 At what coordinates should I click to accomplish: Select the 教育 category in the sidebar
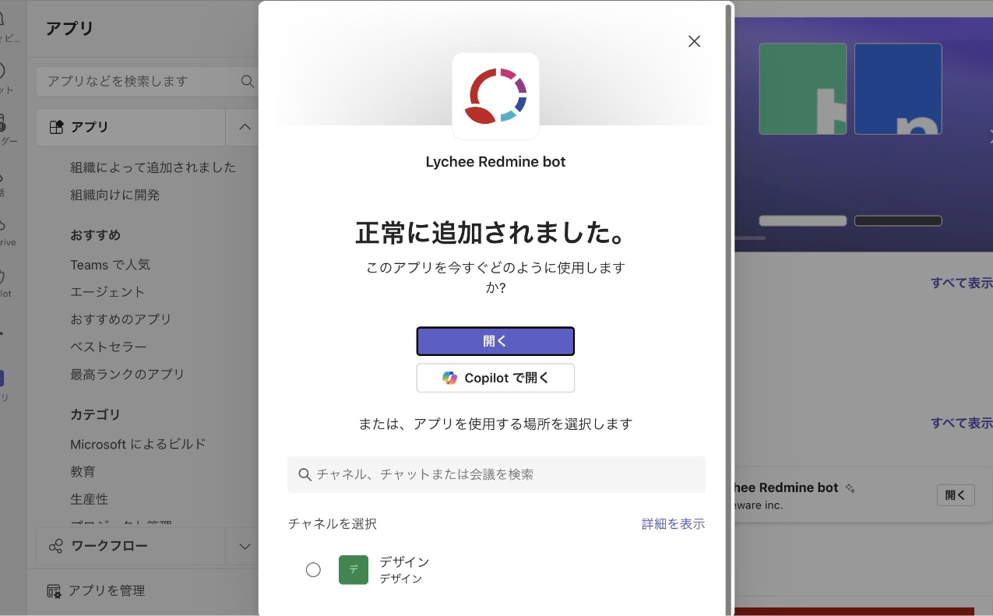[83, 471]
